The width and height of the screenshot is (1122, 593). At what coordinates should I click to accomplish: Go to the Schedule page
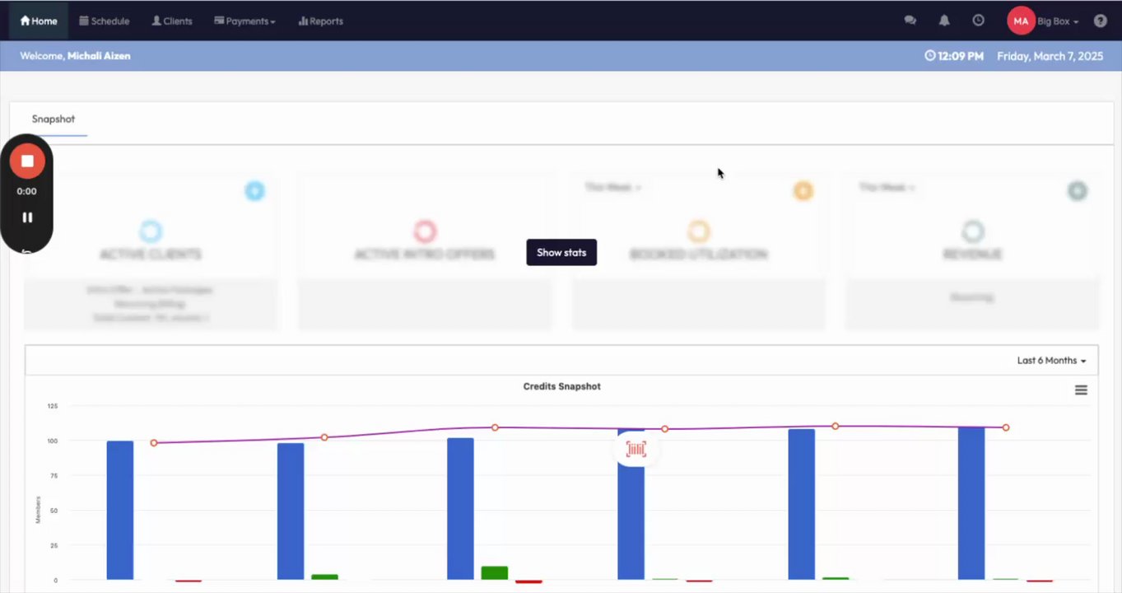(104, 21)
